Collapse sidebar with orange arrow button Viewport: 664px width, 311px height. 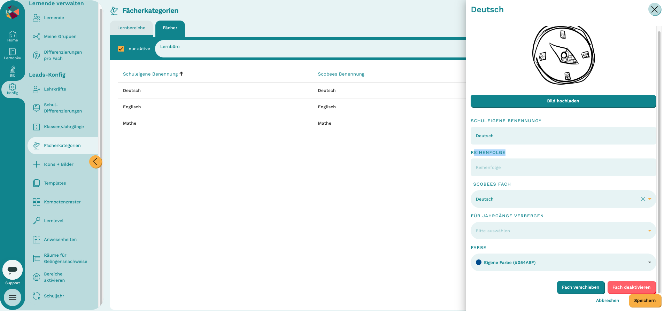(95, 162)
